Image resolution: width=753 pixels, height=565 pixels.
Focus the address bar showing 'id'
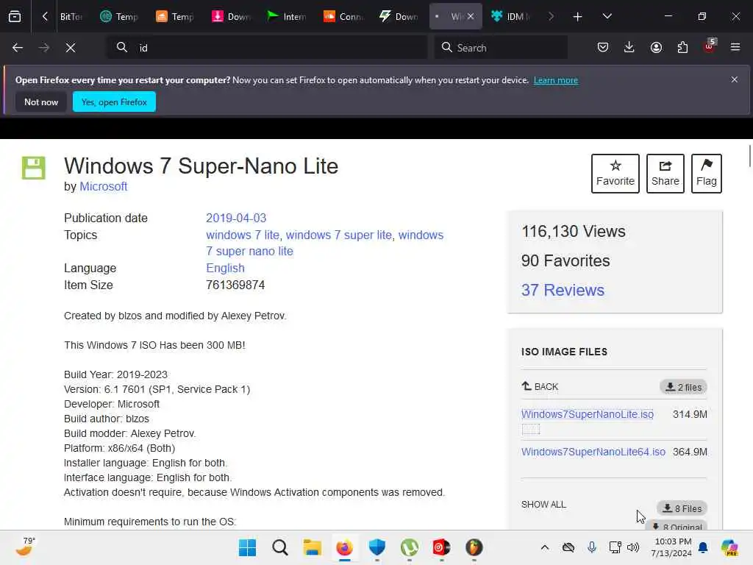pyautogui.click(x=267, y=48)
